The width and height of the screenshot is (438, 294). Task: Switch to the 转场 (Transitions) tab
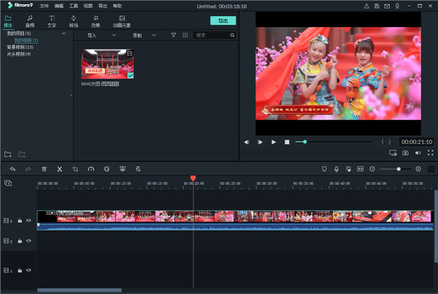pos(74,21)
